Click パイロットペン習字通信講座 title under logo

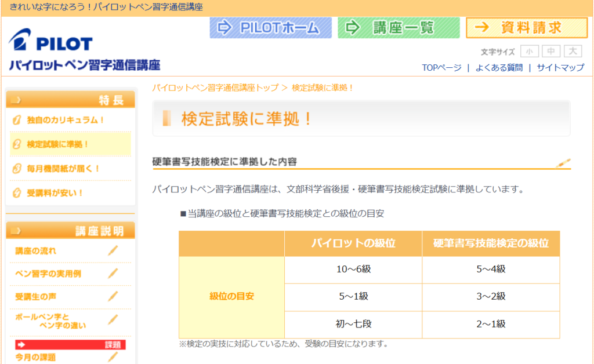[85, 65]
